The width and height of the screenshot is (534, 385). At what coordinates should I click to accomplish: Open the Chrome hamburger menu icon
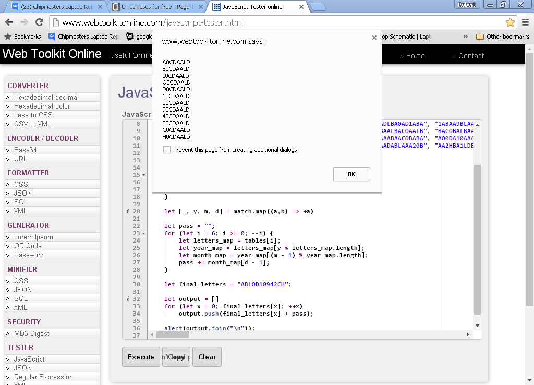coord(525,22)
